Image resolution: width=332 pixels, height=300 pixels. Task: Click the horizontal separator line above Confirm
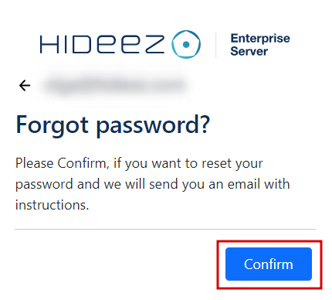[165, 229]
